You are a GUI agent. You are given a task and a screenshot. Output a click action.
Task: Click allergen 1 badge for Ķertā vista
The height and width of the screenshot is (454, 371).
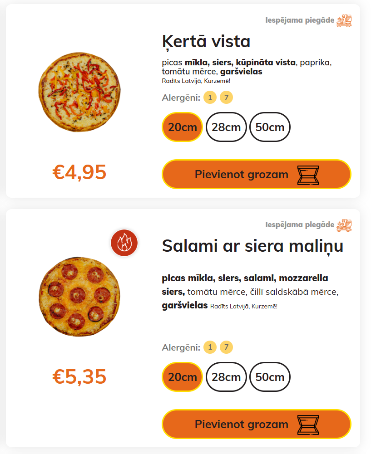pos(210,98)
